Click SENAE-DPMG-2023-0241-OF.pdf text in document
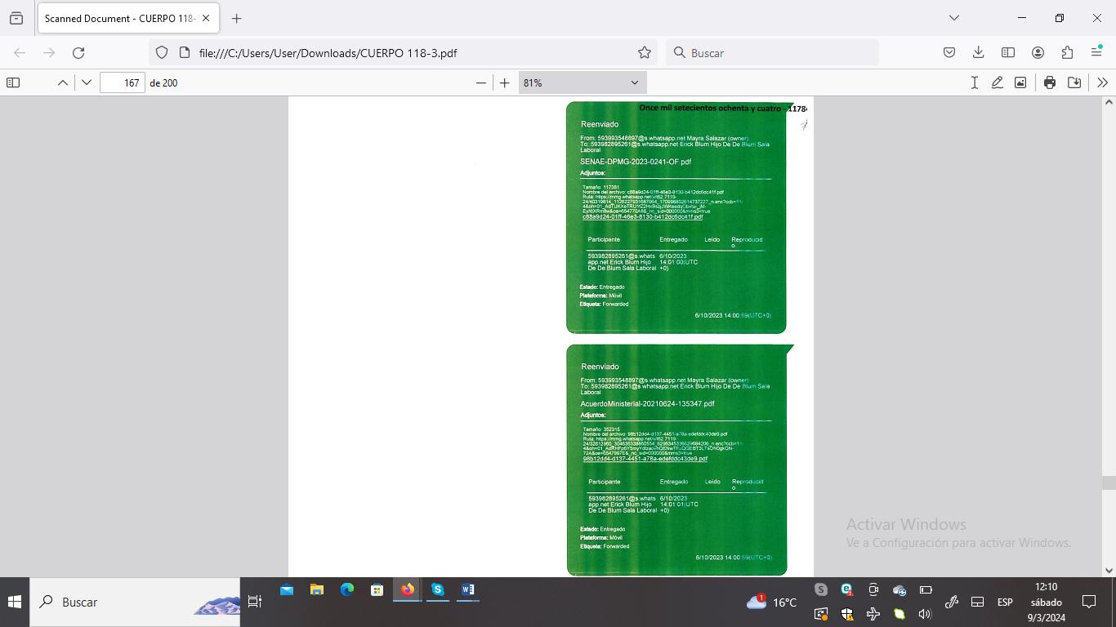The image size is (1116, 627). click(x=636, y=162)
